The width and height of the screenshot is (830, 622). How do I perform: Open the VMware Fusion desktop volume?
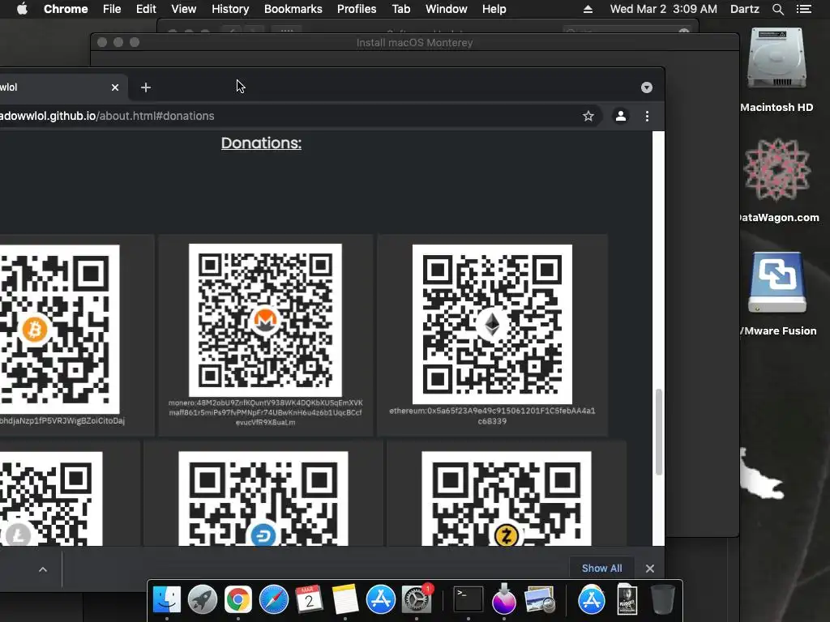777,283
